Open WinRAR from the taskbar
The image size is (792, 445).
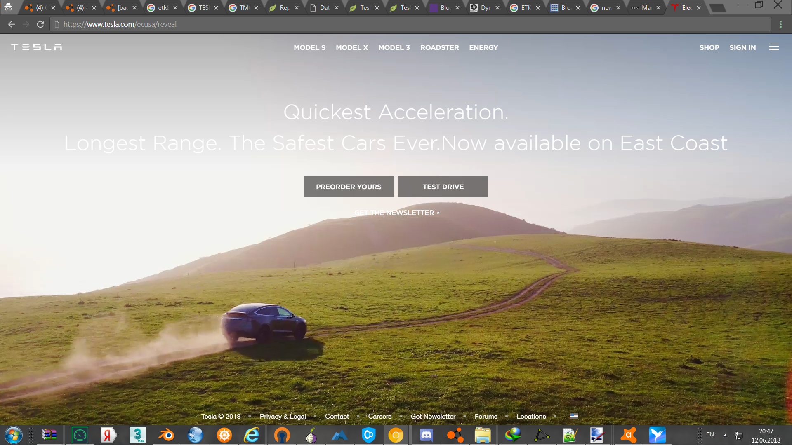pyautogui.click(x=49, y=435)
